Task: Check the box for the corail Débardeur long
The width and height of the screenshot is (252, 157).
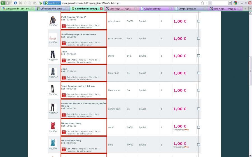Action: (199, 127)
